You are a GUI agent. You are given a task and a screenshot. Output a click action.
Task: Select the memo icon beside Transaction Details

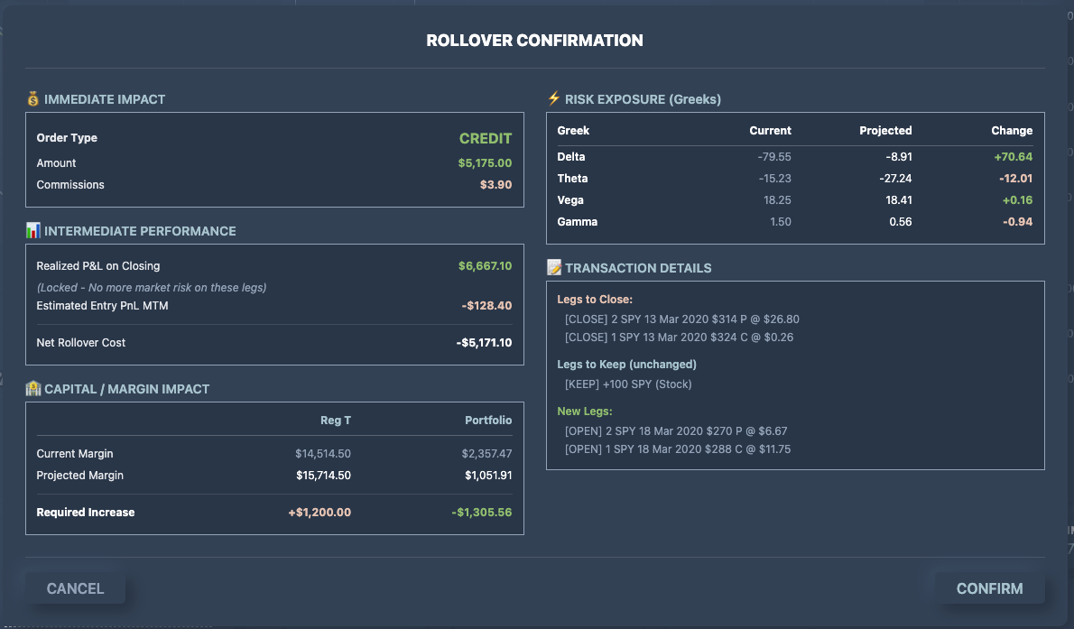point(553,267)
